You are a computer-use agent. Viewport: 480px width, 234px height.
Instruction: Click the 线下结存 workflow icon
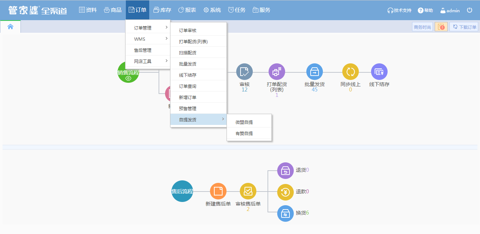click(x=379, y=72)
